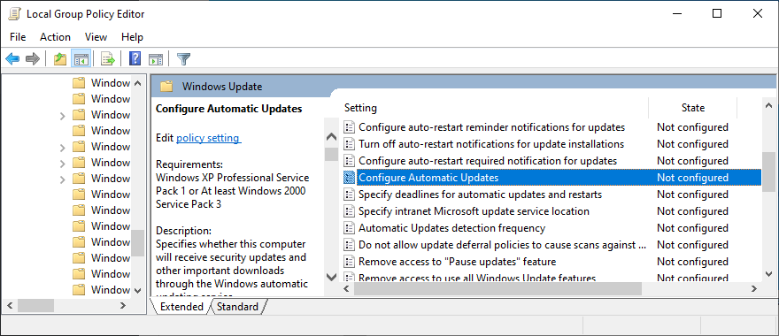
Task: Select the policy icon beside Automatic Updates detection frequency
Action: point(350,228)
